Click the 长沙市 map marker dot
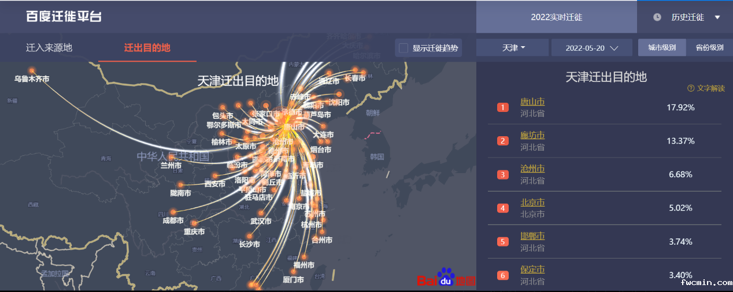The width and height of the screenshot is (733, 292). click(250, 235)
